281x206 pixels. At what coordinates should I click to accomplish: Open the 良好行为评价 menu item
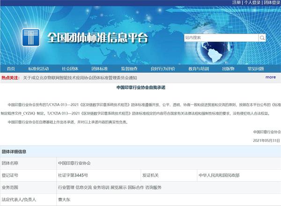click(162, 69)
